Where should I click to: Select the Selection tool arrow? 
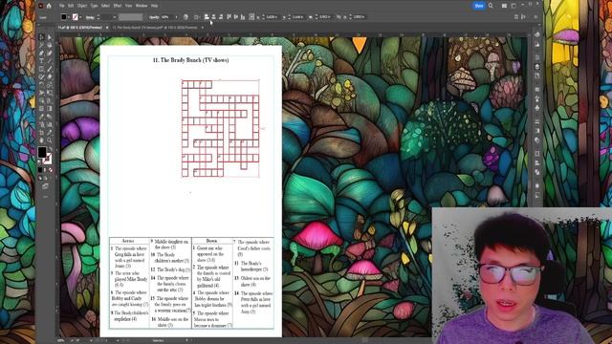pyautogui.click(x=41, y=37)
